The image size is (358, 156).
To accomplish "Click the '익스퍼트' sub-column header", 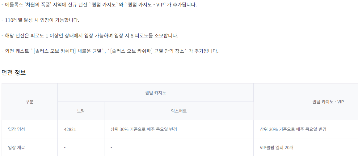I will (179, 111).
